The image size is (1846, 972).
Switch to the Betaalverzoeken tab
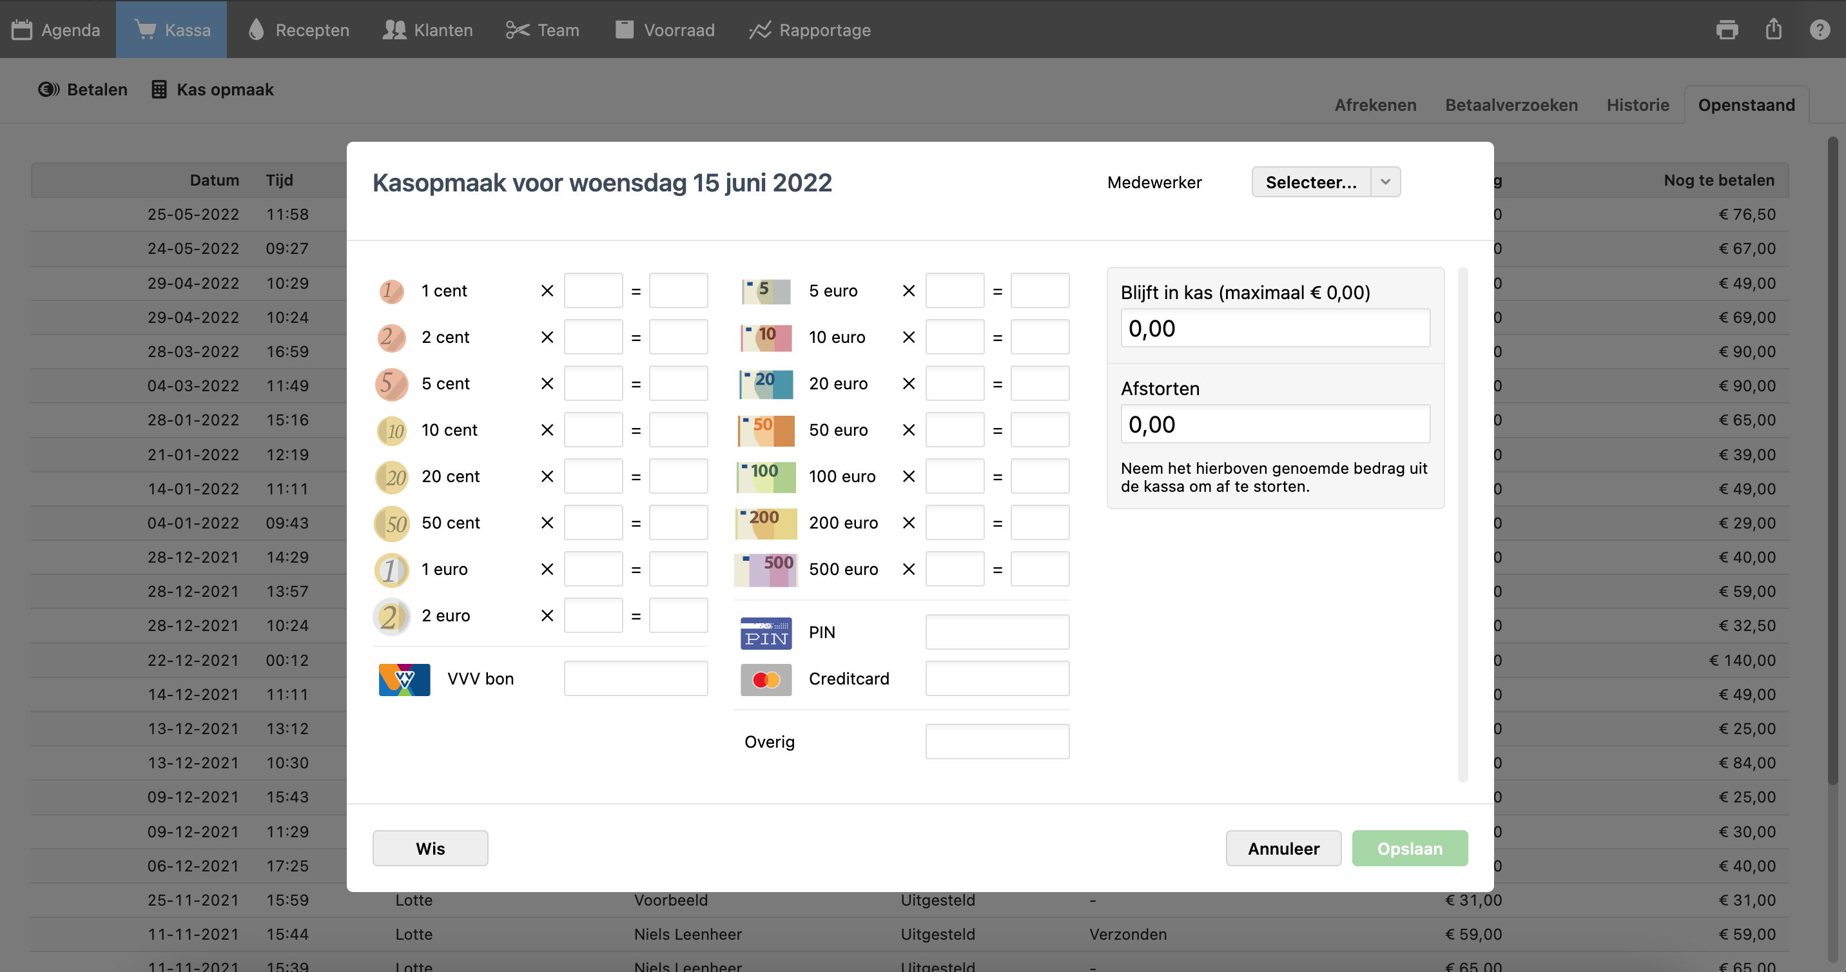[1511, 104]
